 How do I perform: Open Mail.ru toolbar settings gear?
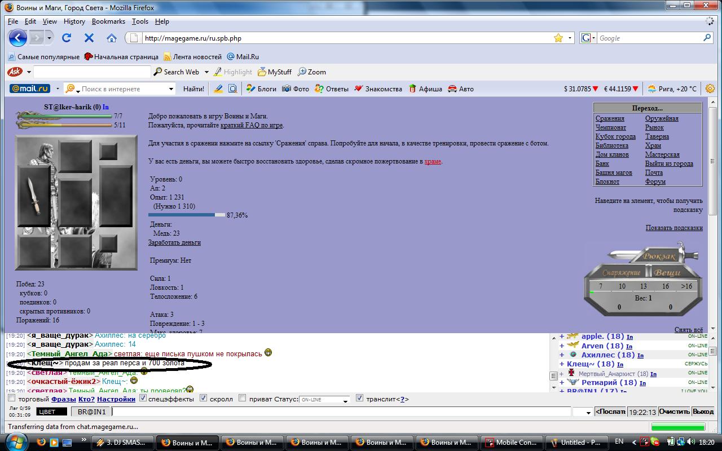(x=710, y=89)
